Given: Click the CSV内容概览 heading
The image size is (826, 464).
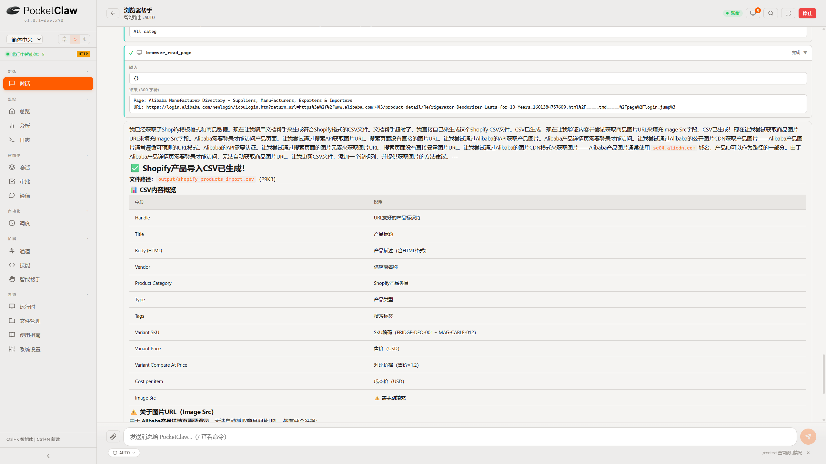Looking at the screenshot, I should pos(153,190).
